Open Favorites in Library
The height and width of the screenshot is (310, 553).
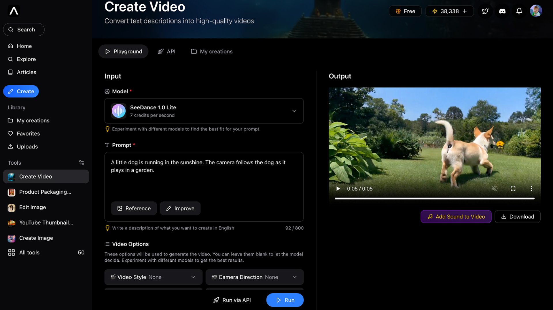[24, 133]
